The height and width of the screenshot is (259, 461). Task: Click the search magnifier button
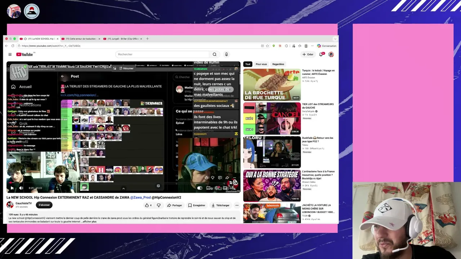214,54
